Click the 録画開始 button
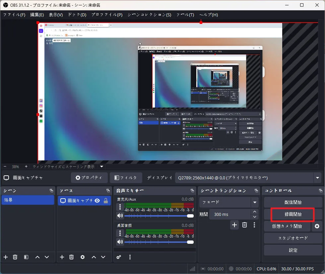 pyautogui.click(x=293, y=214)
